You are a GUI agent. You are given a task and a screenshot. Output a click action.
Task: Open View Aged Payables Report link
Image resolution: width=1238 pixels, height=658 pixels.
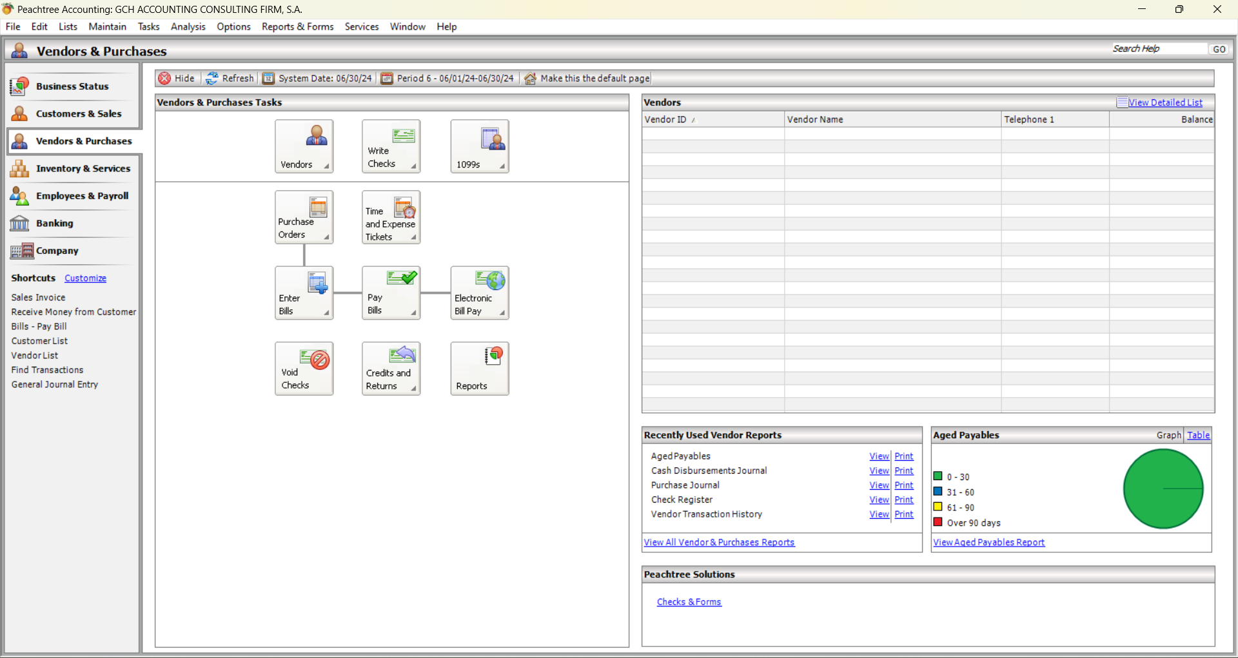[x=988, y=543]
